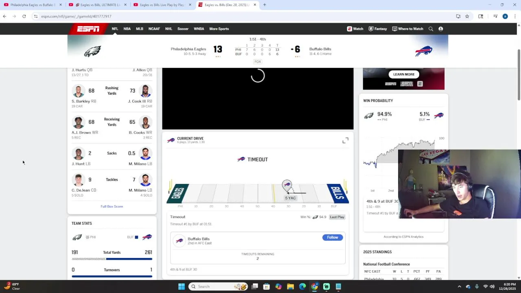Open the Fantasy link
521x293 pixels.
coord(378,29)
